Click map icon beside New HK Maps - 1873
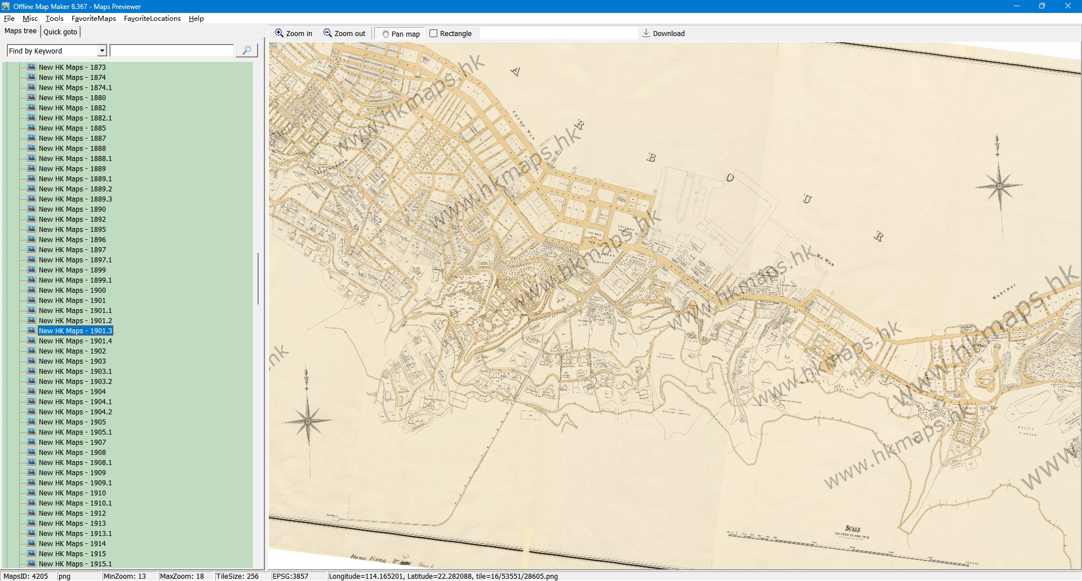Viewport: 1082px width, 581px height. (x=32, y=67)
